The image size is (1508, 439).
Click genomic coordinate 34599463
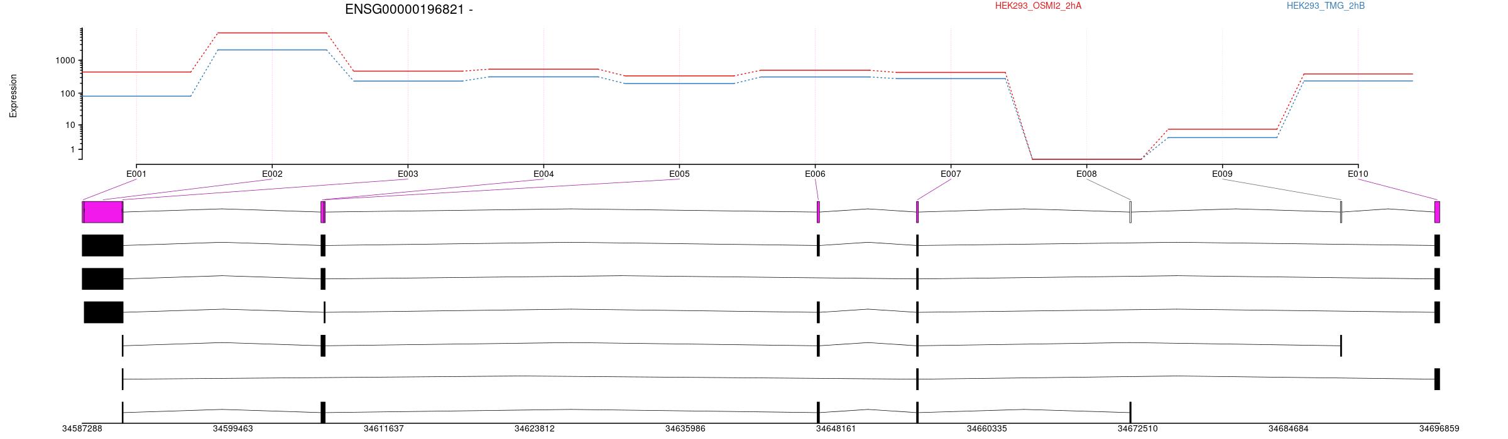(232, 429)
